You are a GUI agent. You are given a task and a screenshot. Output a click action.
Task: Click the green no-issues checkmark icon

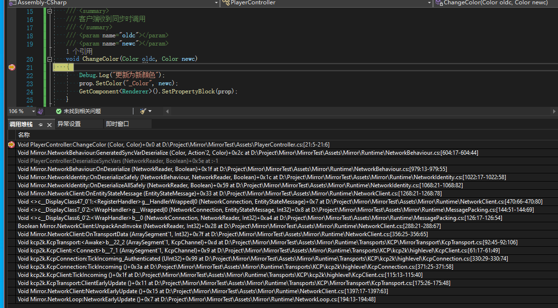coord(59,111)
